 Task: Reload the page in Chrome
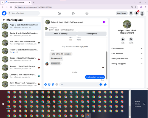coord(11,7)
